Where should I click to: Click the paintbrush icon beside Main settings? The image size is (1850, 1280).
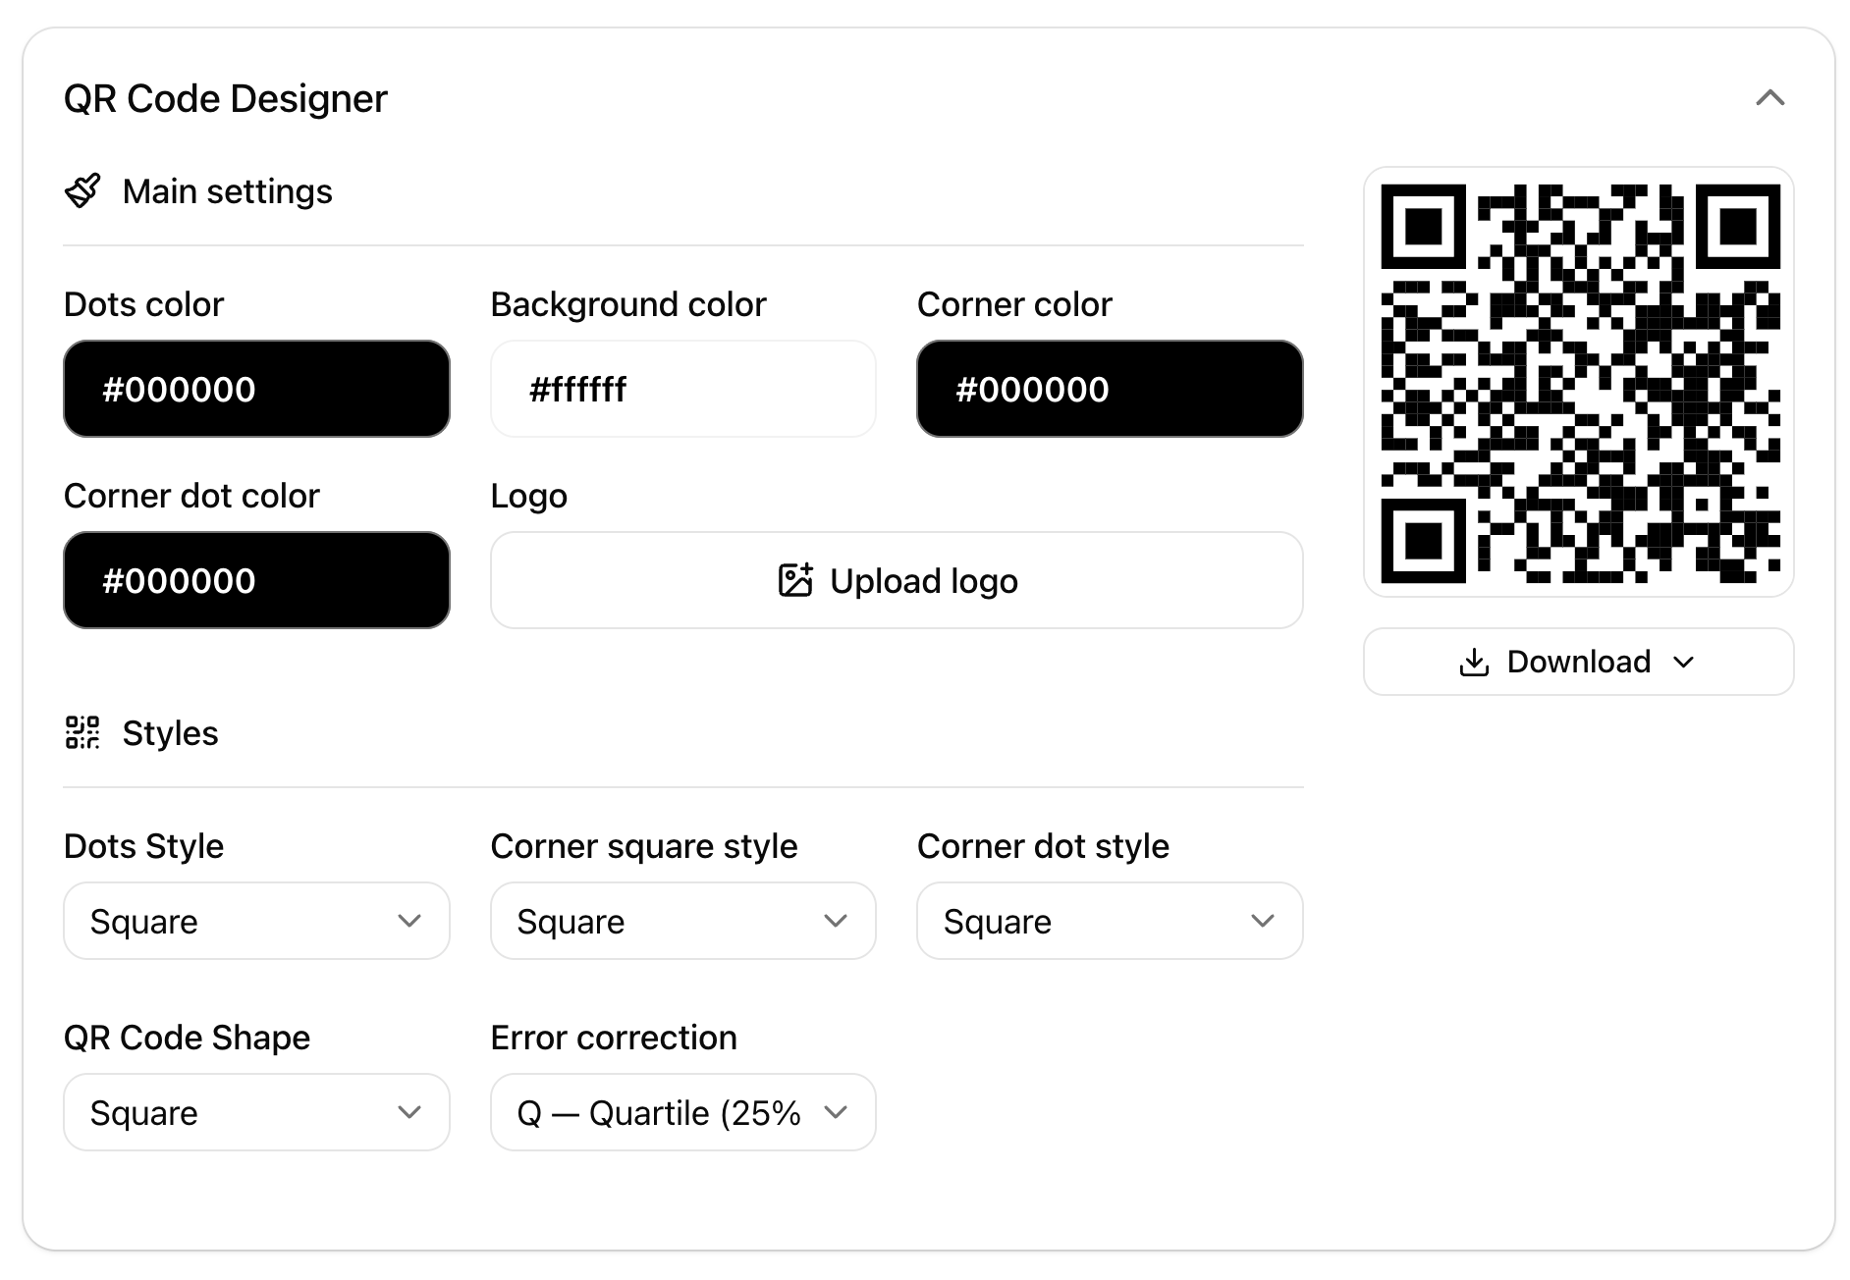pyautogui.click(x=82, y=191)
